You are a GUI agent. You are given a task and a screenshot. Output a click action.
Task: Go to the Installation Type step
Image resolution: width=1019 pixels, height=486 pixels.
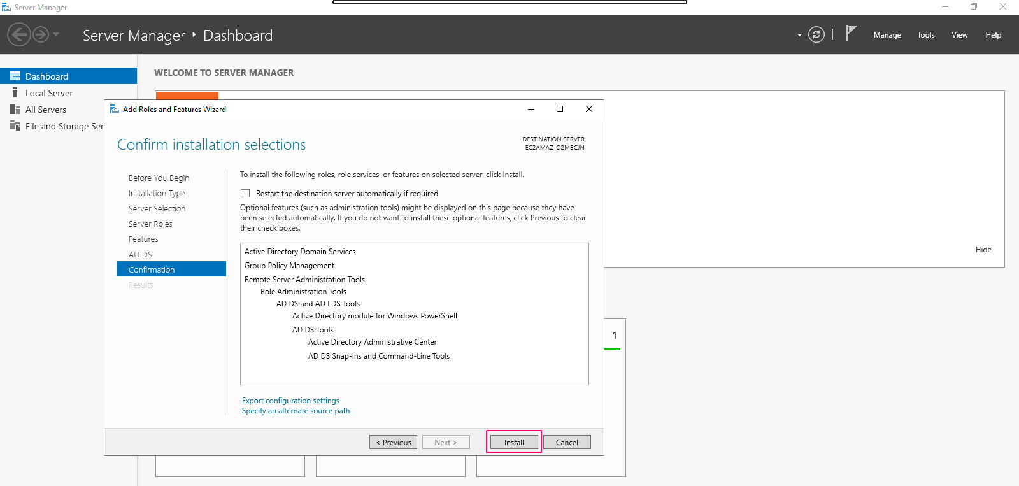coord(157,193)
